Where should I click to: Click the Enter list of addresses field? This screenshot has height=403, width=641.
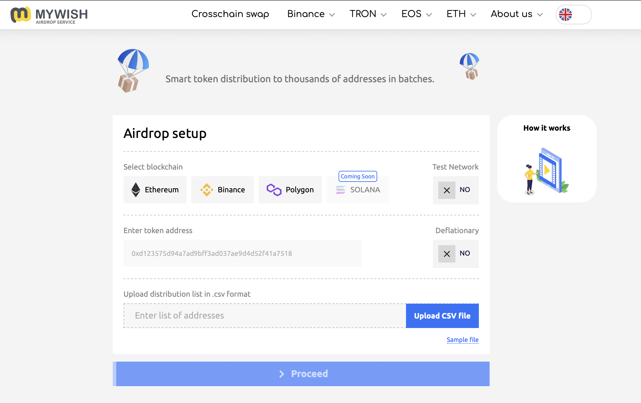point(265,316)
